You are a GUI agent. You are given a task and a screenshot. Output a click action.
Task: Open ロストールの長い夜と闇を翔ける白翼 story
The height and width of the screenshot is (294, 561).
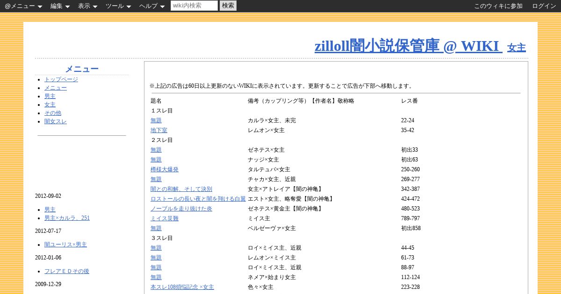pos(198,199)
